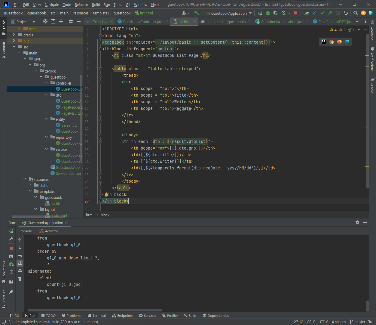Toggle scroll to end of console

(20, 263)
